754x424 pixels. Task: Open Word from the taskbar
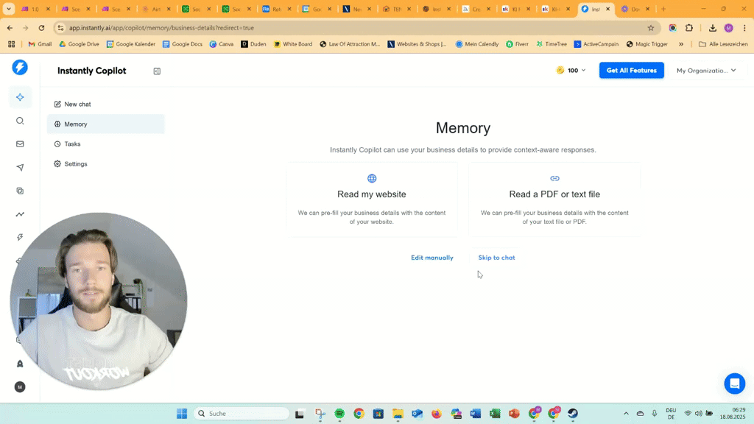pyautogui.click(x=476, y=414)
